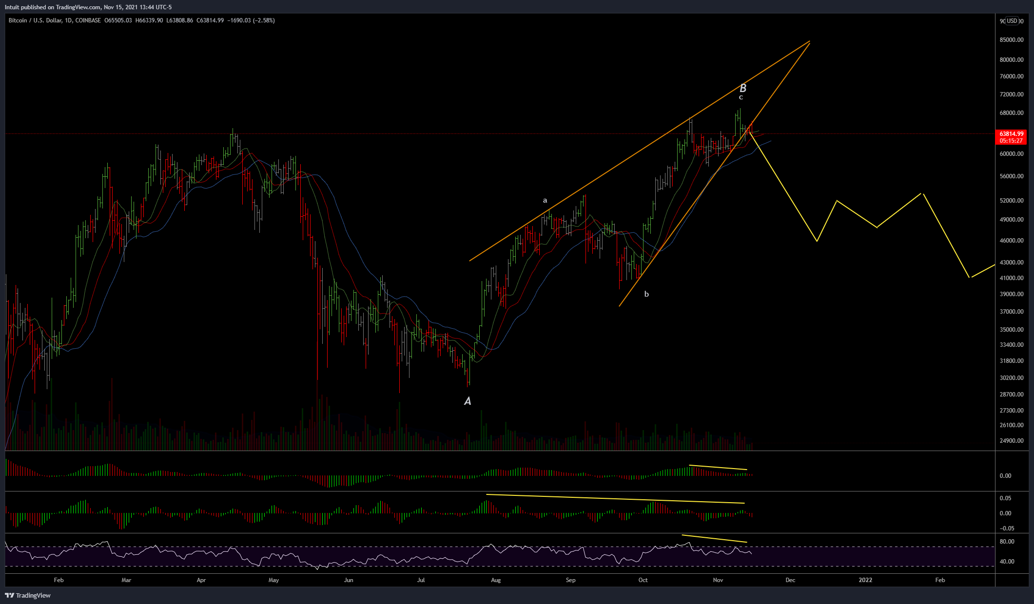Click the change value −1690.03 (−2.58%)
This screenshot has height=604, width=1034.
point(251,20)
